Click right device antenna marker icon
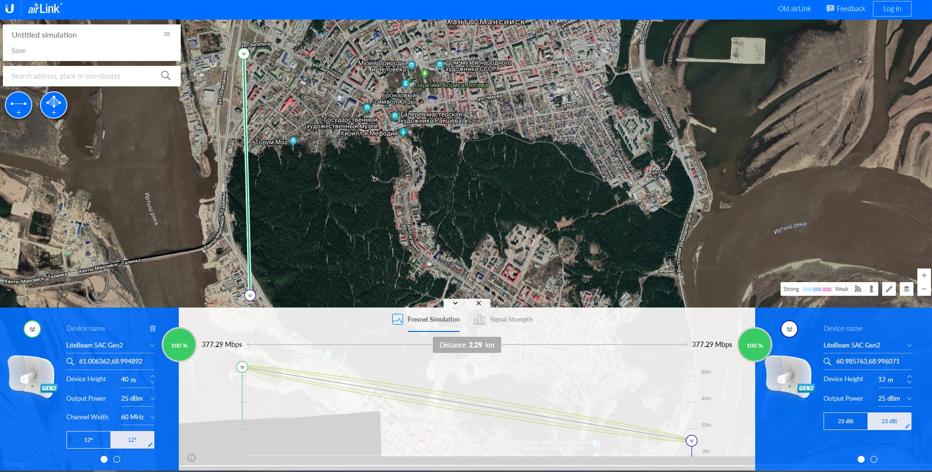Viewport: 932px width, 472px height. (x=789, y=329)
